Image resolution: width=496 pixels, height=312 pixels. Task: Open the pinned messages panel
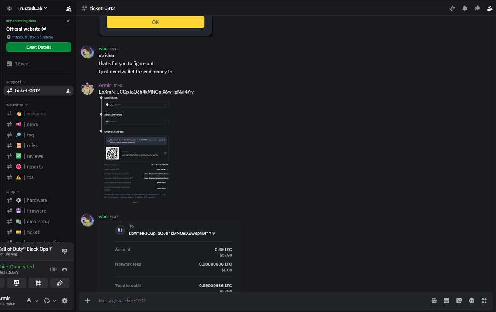click(x=477, y=8)
